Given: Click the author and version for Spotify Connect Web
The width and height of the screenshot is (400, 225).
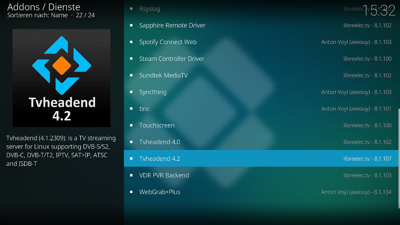Looking at the screenshot, I should click(x=356, y=42).
